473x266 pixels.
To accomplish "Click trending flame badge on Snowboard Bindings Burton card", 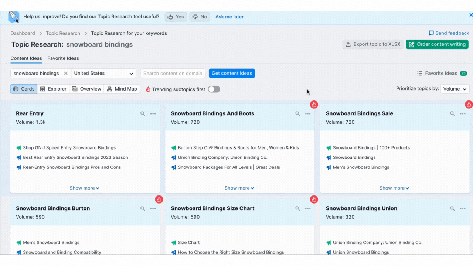I will (159, 199).
